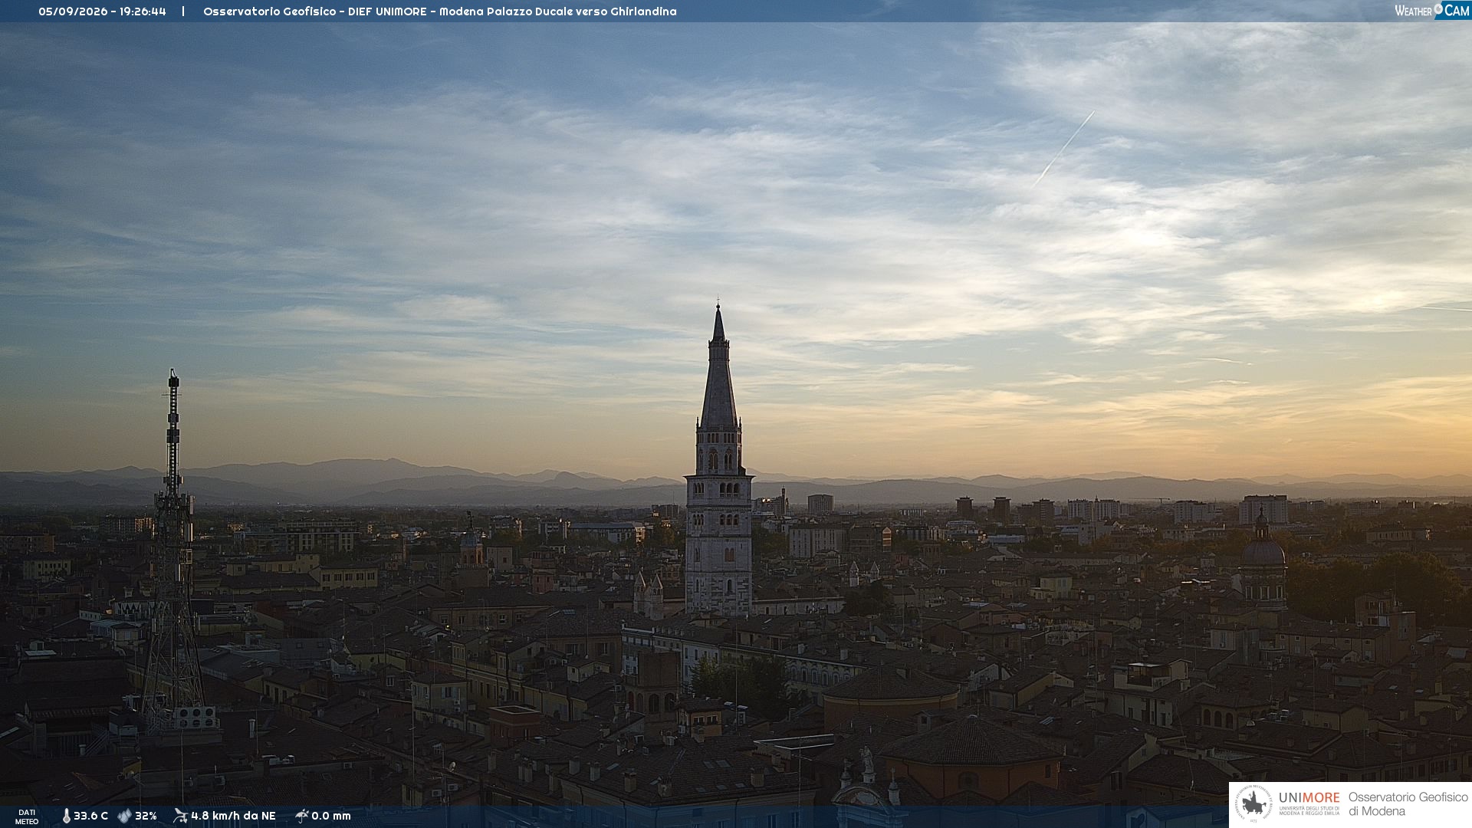This screenshot has width=1472, height=828.
Task: Click the humidity water droplets icon
Action: [x=124, y=816]
